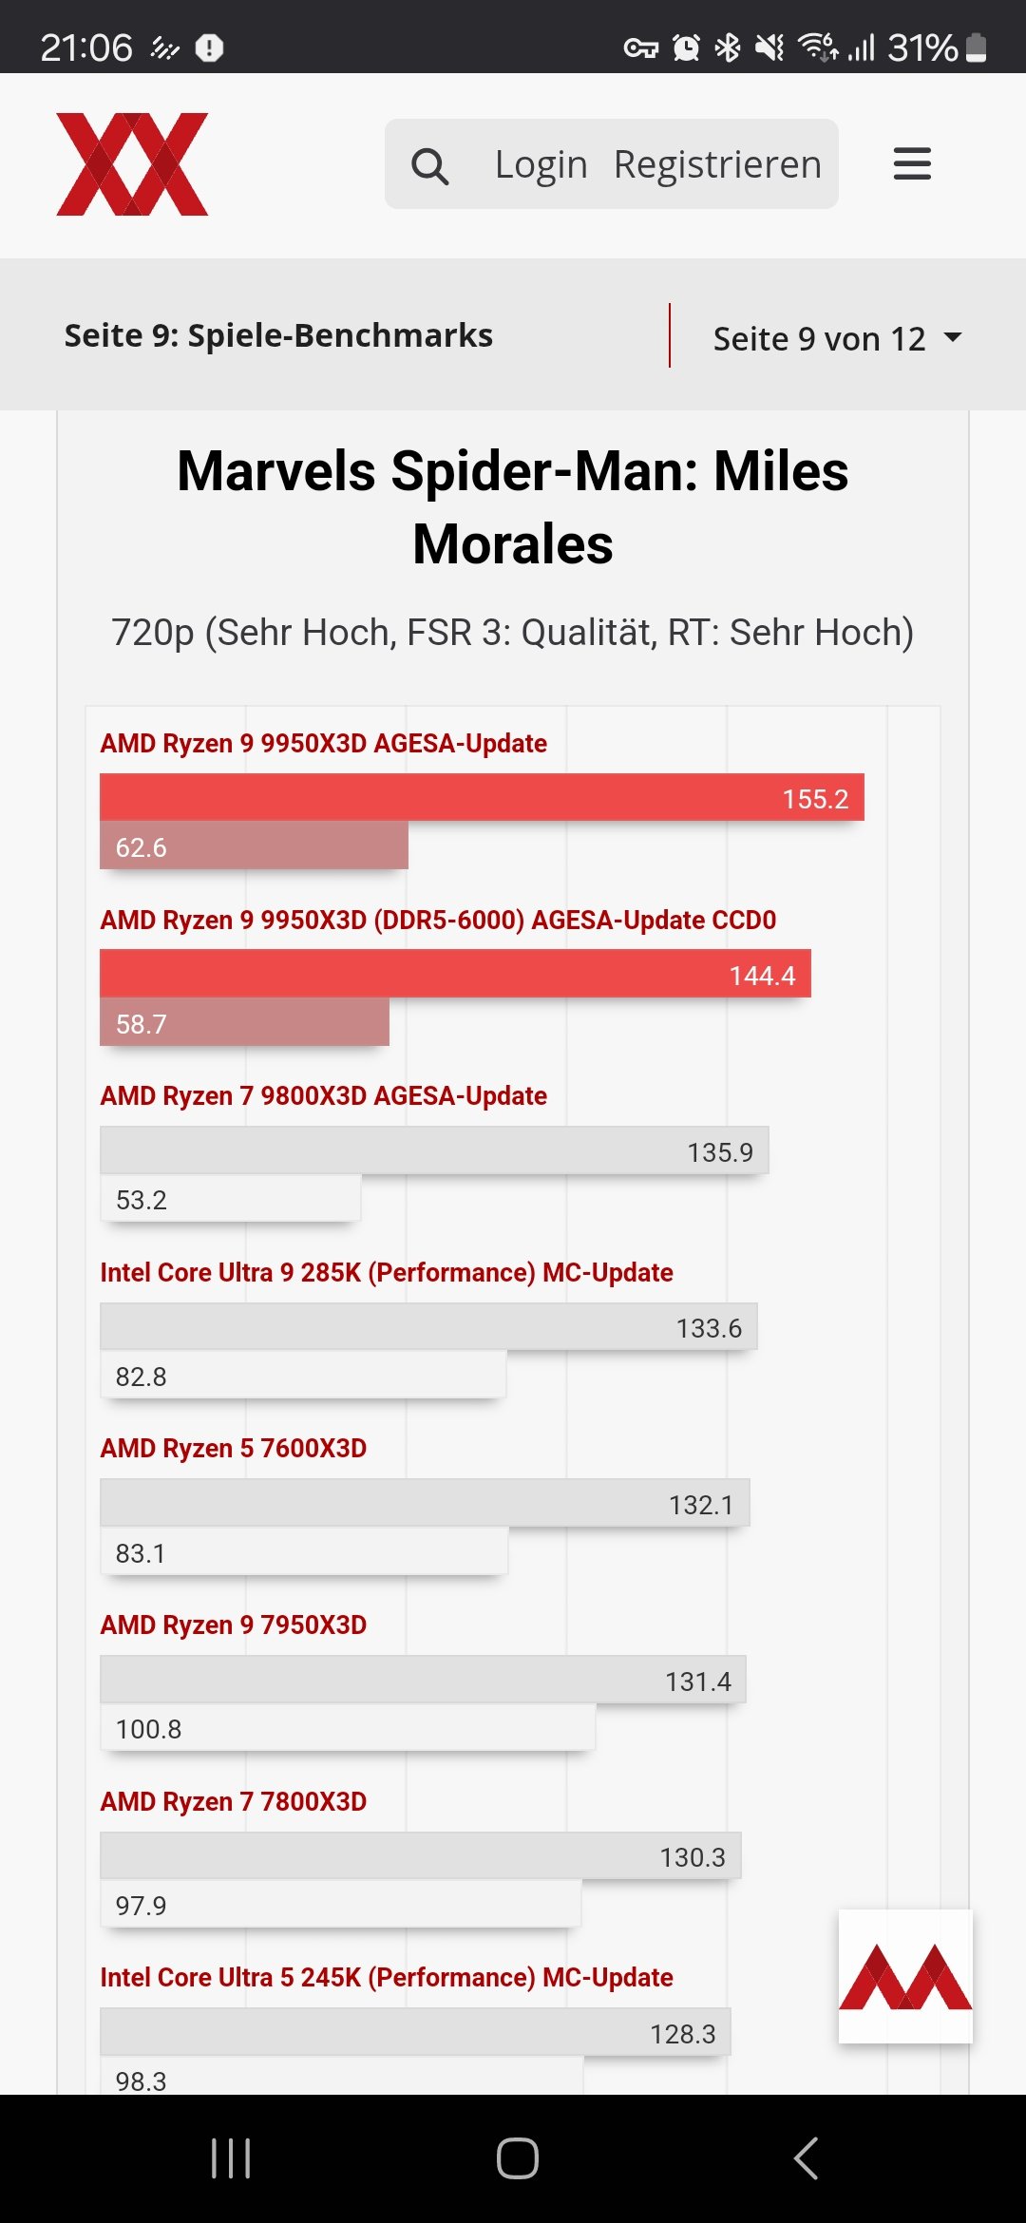Select the Ryzen 7 9800X3D 135.9 bar

434,1150
